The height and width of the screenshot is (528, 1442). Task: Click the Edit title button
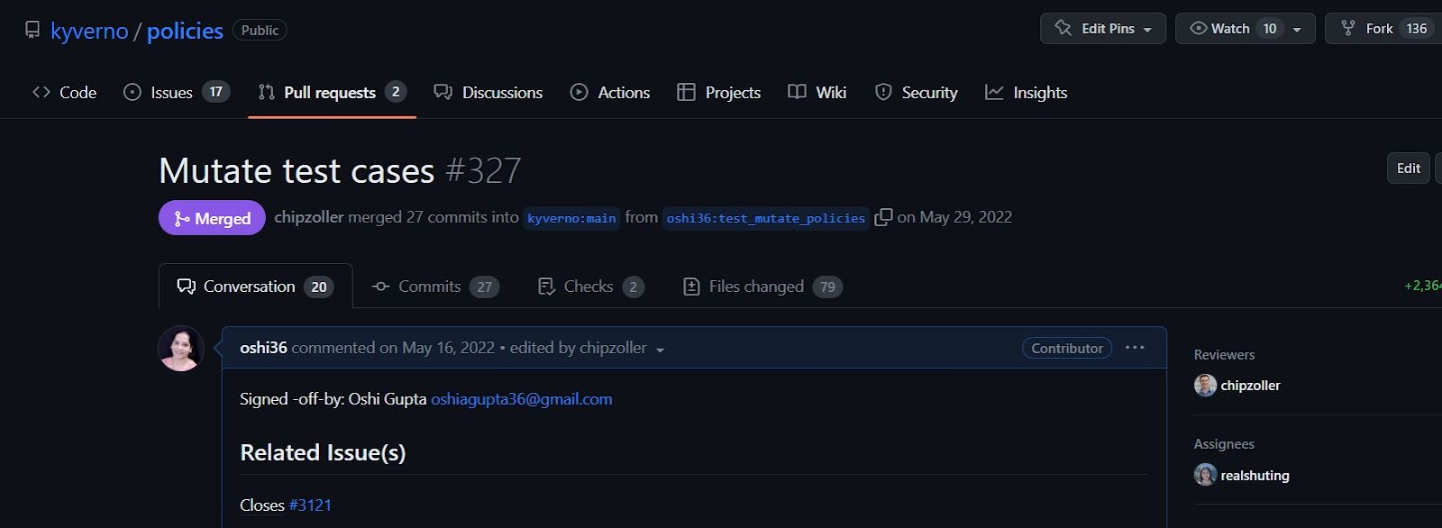pos(1408,168)
